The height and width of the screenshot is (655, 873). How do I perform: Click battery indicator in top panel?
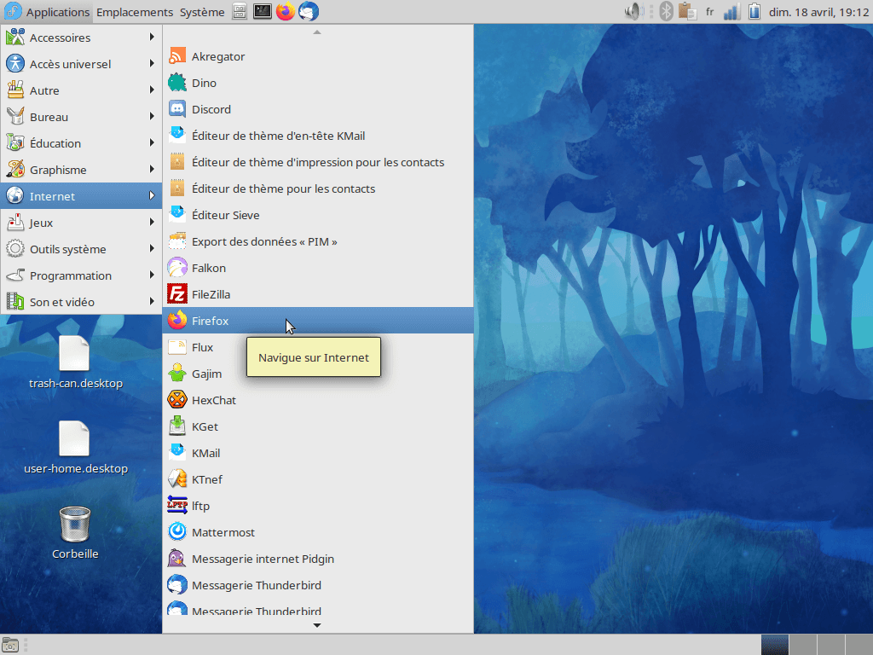pyautogui.click(x=754, y=12)
